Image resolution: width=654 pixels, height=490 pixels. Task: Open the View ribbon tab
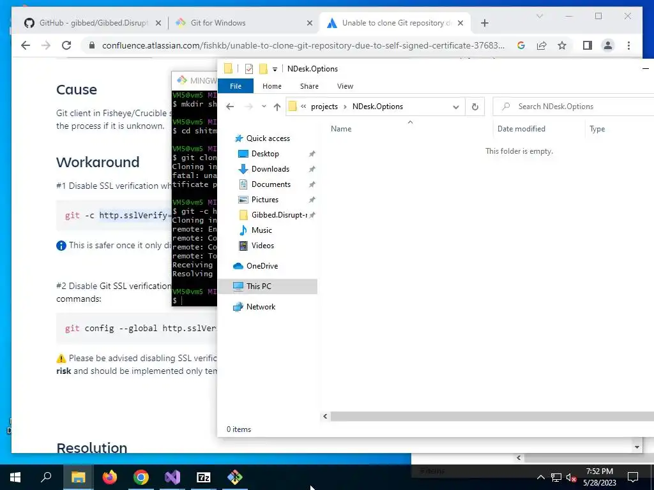coord(345,86)
